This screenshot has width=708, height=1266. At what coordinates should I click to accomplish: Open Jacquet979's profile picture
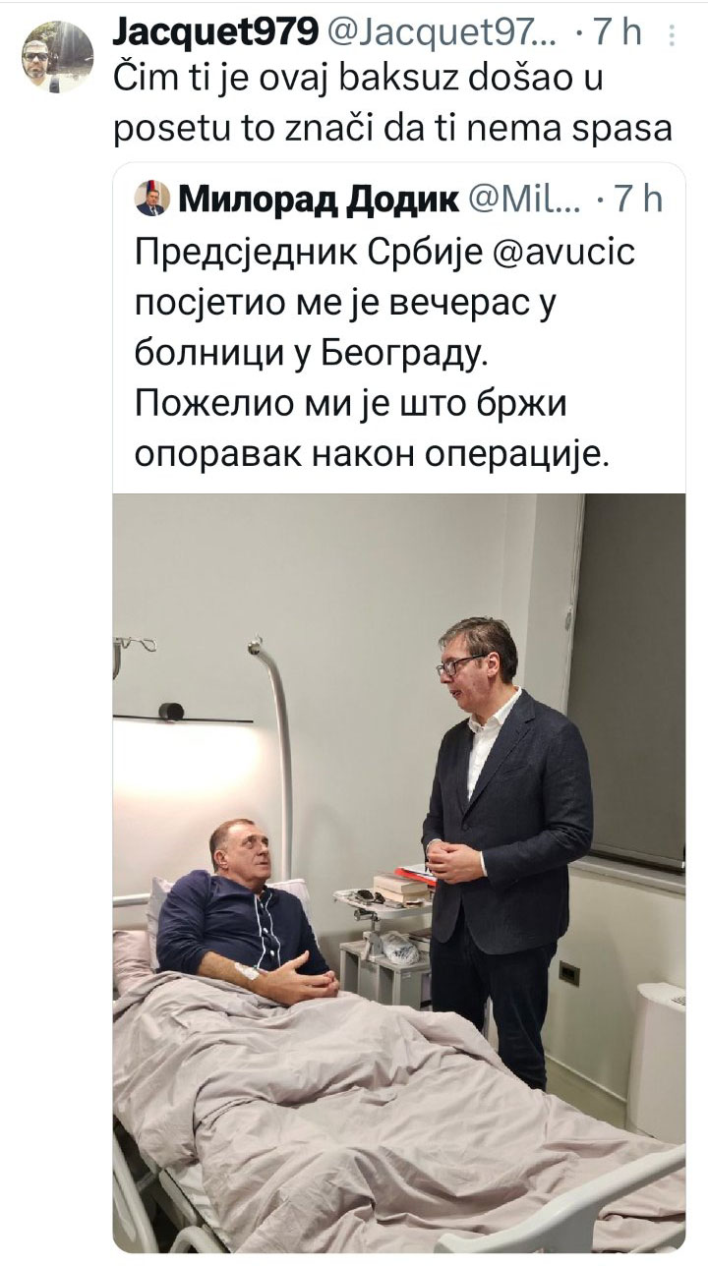pyautogui.click(x=57, y=56)
